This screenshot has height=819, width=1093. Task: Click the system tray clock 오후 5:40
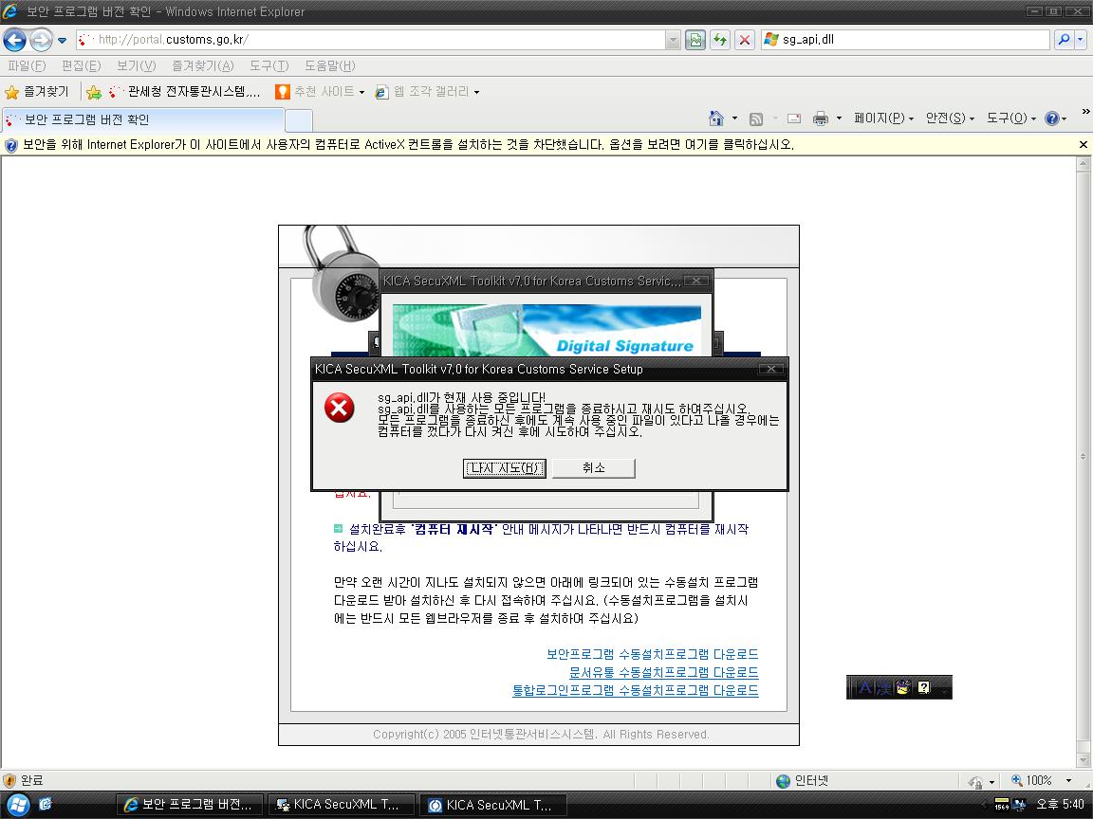coord(1060,805)
